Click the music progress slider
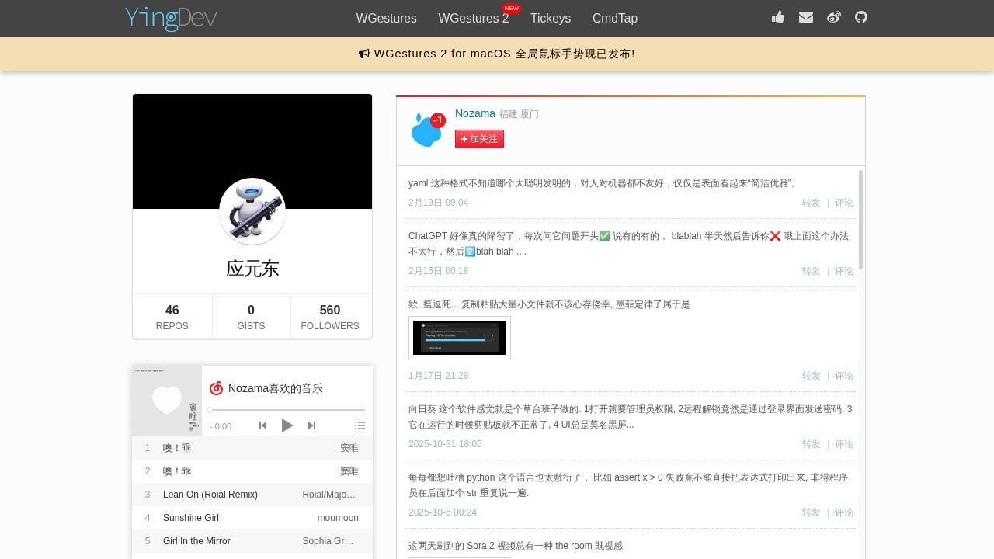The image size is (994, 559). pos(287,410)
